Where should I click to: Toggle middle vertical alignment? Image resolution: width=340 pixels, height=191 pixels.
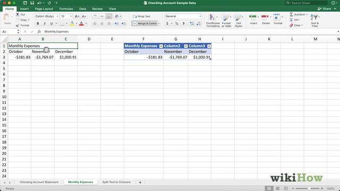(101, 16)
